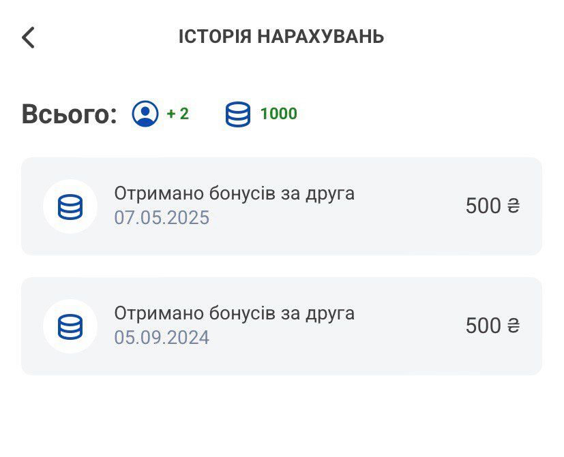Tap hryvnia symbol in the 2025 entry
Screen dimensions: 564x457
pos(514,206)
